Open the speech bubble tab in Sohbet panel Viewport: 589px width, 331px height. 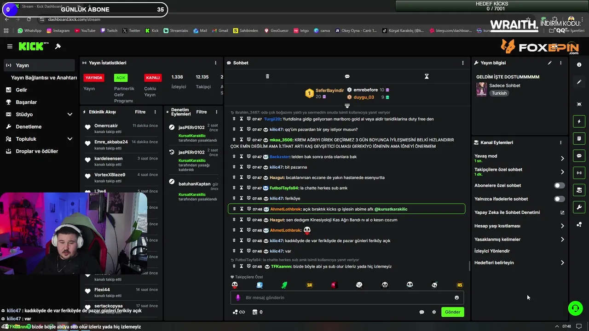click(347, 76)
